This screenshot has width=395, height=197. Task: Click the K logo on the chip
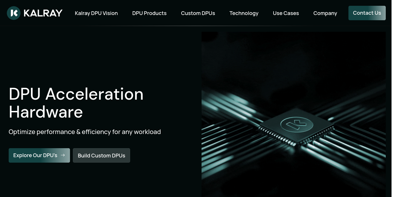click(297, 124)
